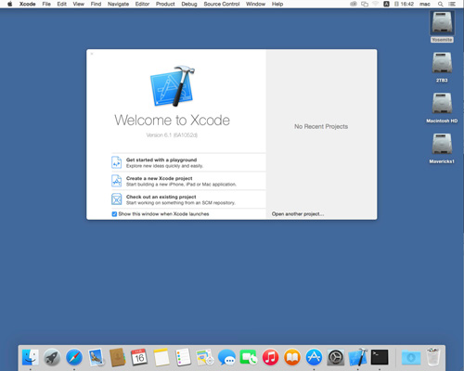Click the Version 6.1 text
The height and width of the screenshot is (371, 464).
point(172,135)
